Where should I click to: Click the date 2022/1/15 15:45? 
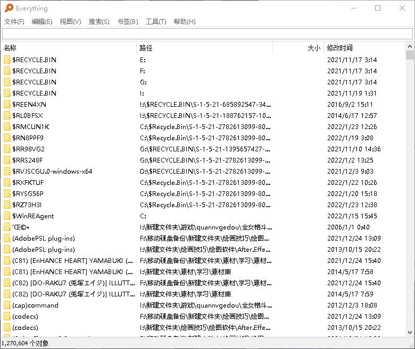(352, 216)
